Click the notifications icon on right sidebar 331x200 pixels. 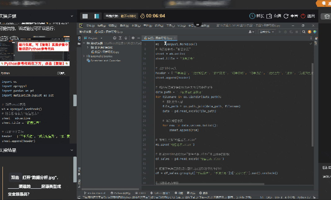(316, 38)
